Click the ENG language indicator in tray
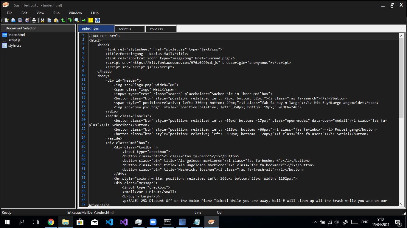Image resolution: width=407 pixels, height=228 pixels. pyautogui.click(x=365, y=222)
